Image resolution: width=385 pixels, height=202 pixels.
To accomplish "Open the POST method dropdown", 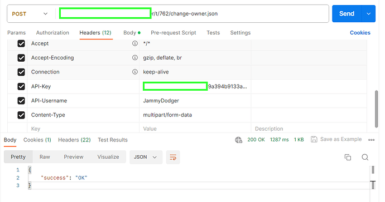I will click(30, 14).
